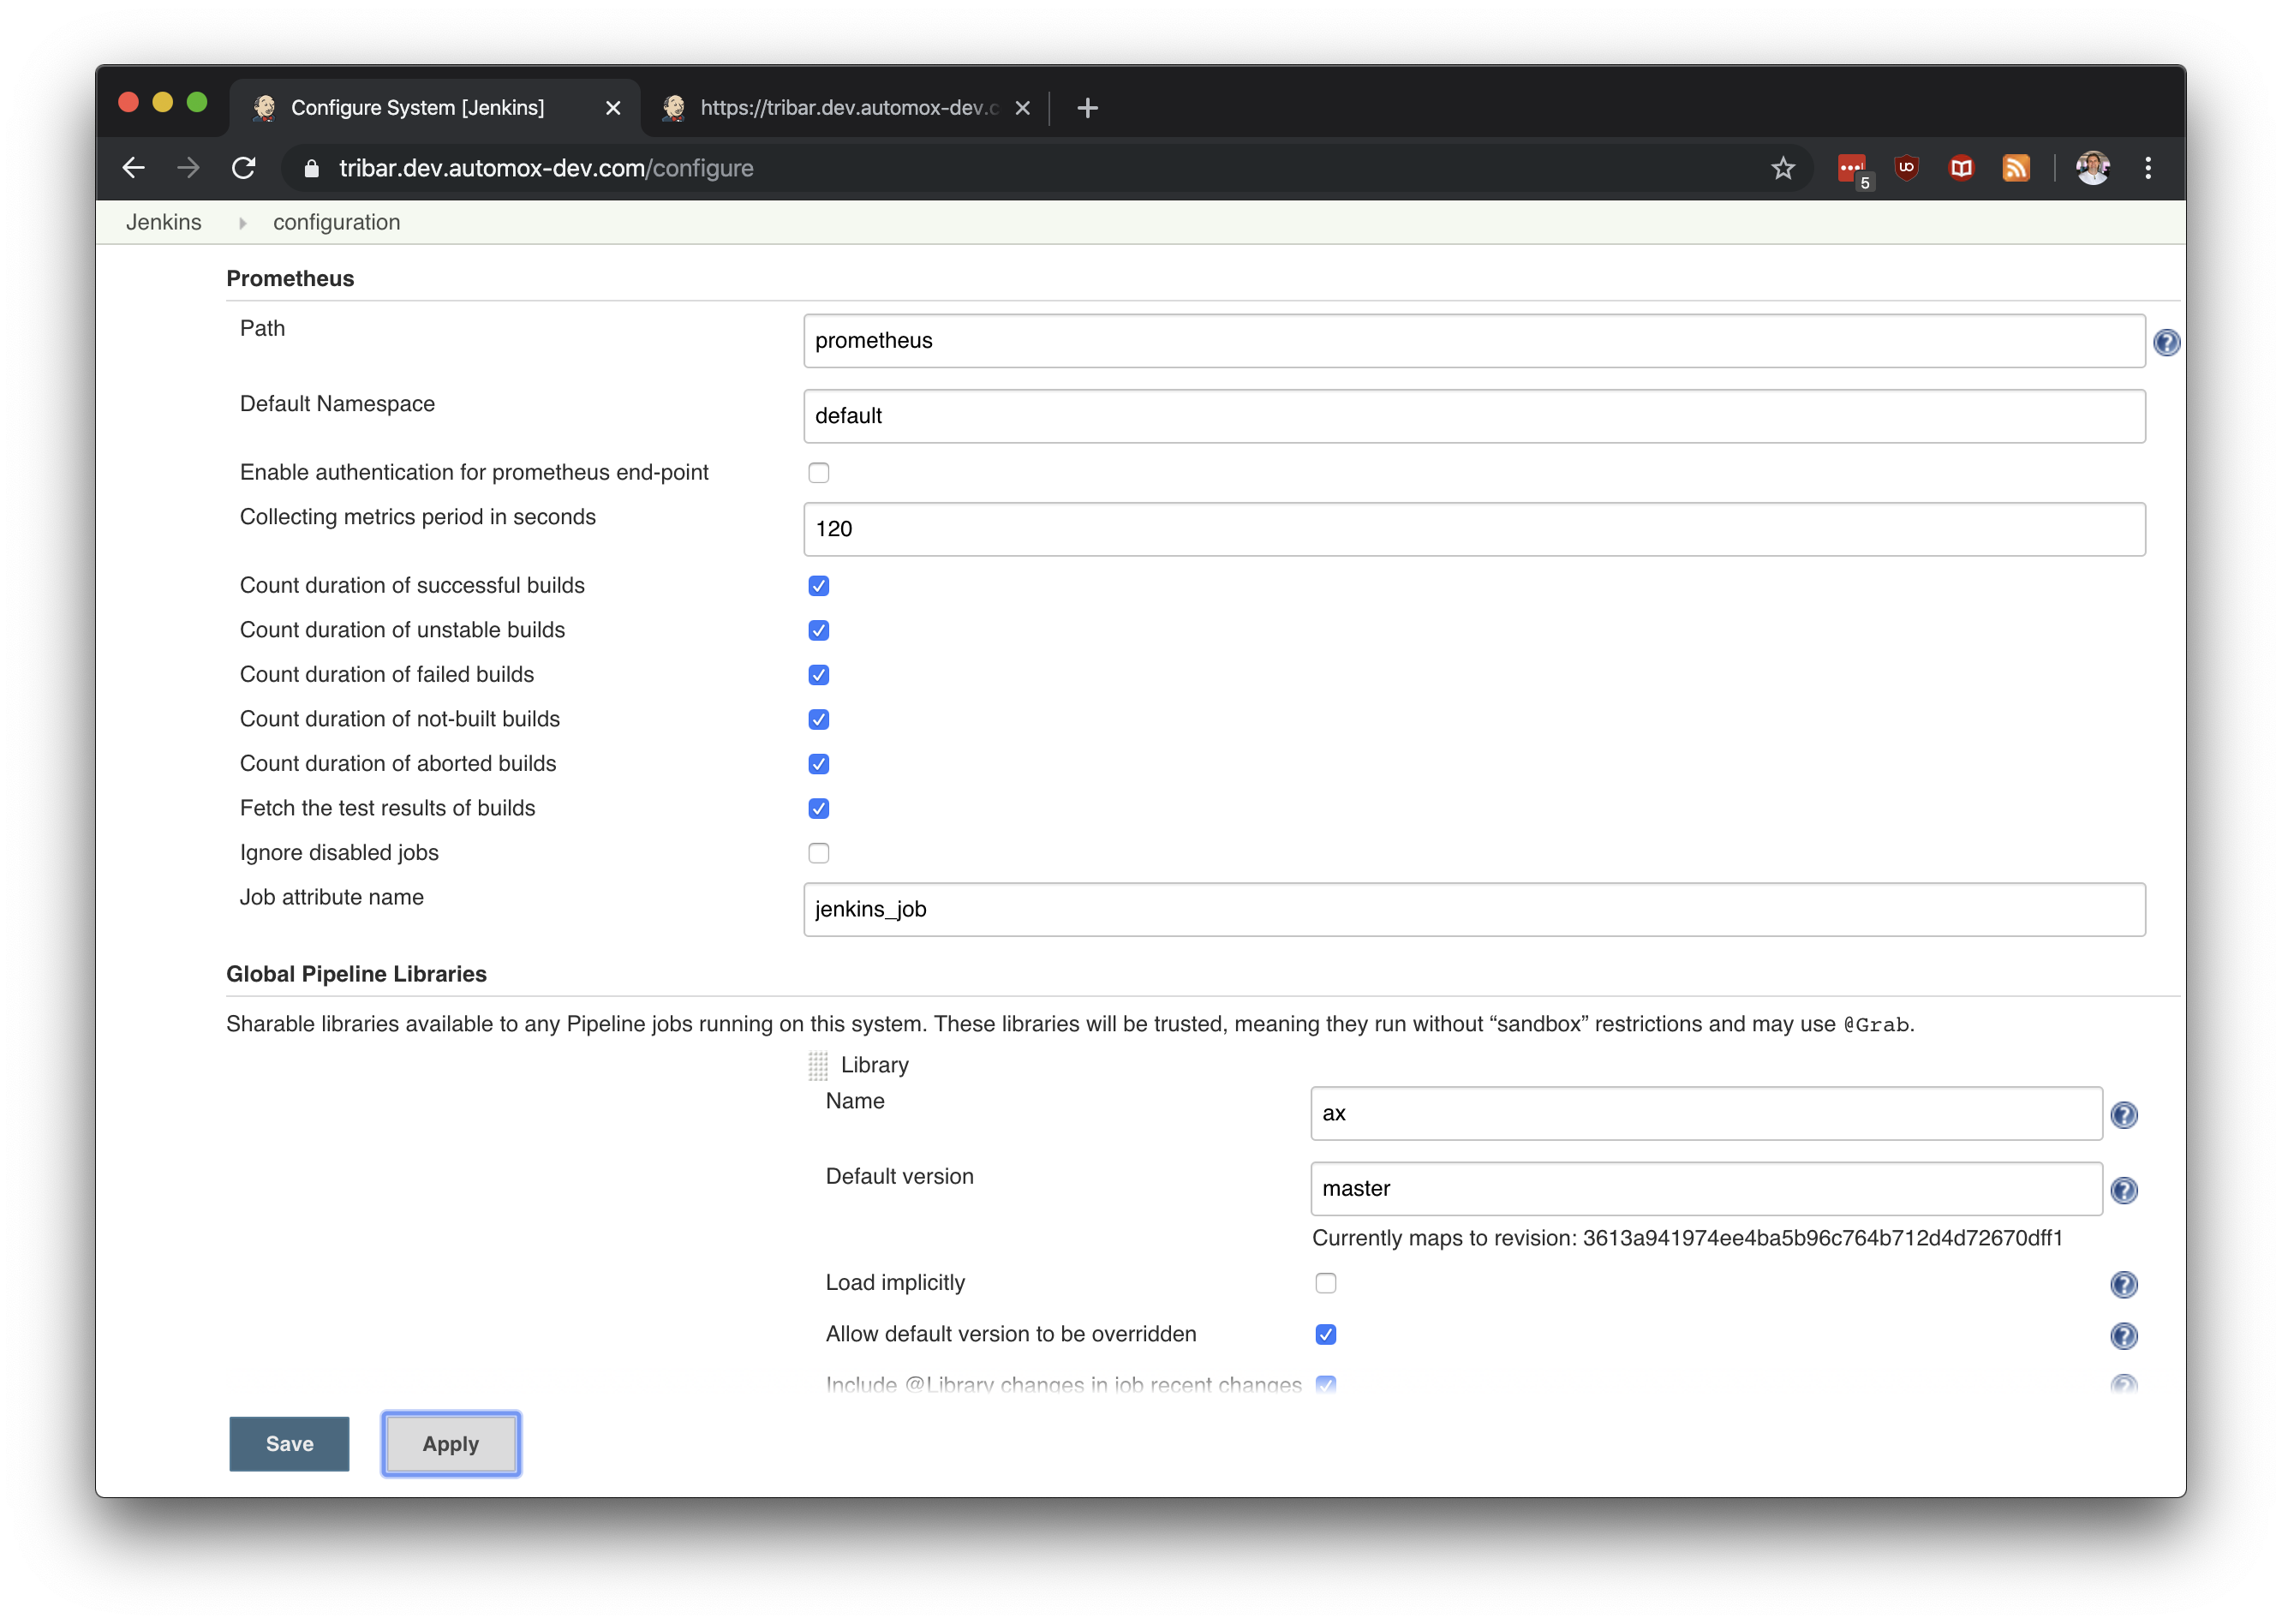Click the Save button

(x=289, y=1444)
